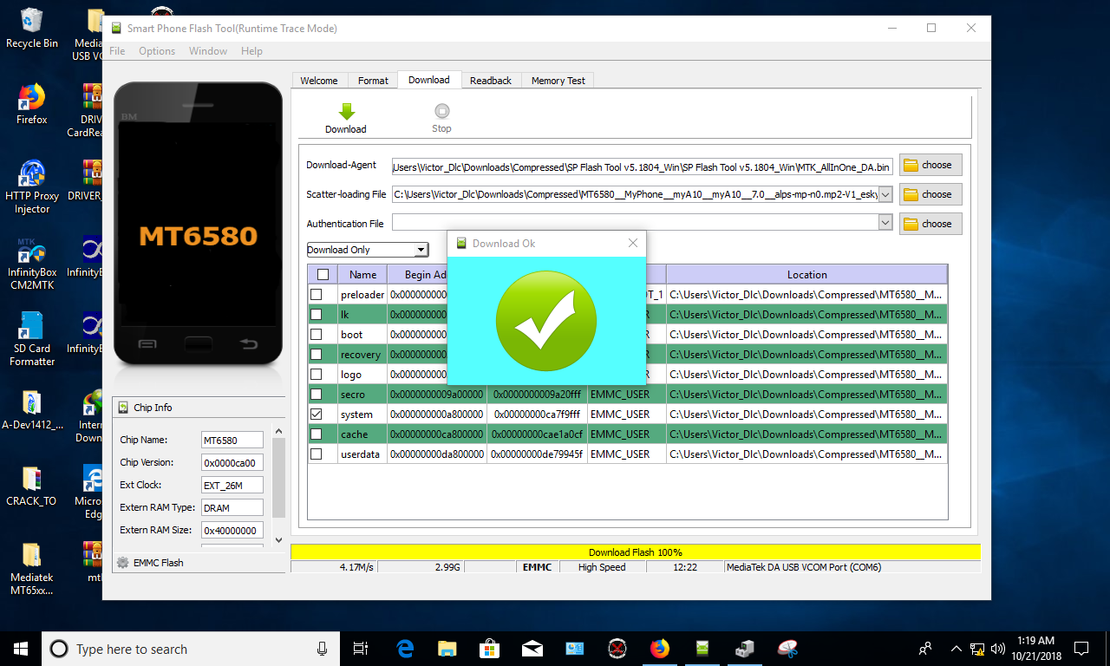Open the Options menu

click(157, 51)
